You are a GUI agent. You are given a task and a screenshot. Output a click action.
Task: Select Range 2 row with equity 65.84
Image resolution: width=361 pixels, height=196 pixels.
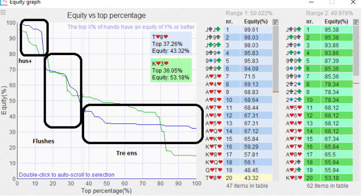(x=319, y=147)
